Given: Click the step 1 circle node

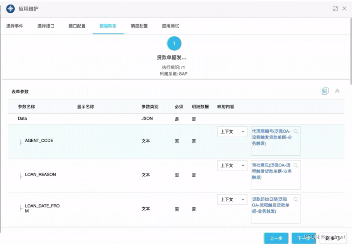Looking at the screenshot, I should (x=174, y=44).
